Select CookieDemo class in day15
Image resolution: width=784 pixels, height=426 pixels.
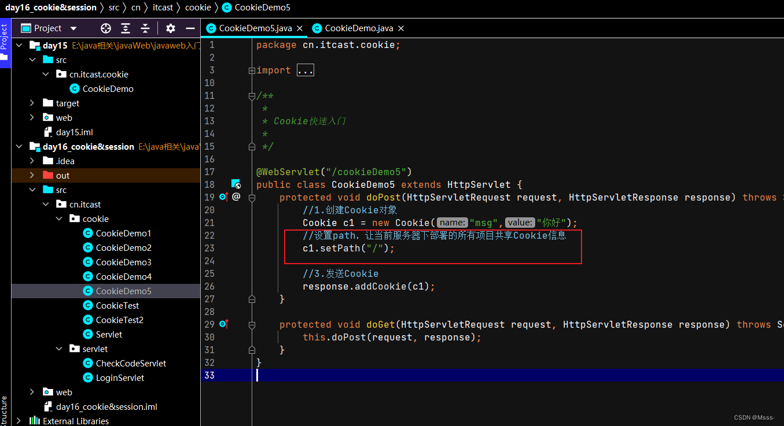pyautogui.click(x=108, y=89)
